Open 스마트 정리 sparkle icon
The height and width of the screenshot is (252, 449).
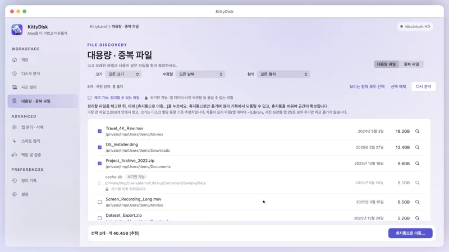pyautogui.click(x=15, y=141)
